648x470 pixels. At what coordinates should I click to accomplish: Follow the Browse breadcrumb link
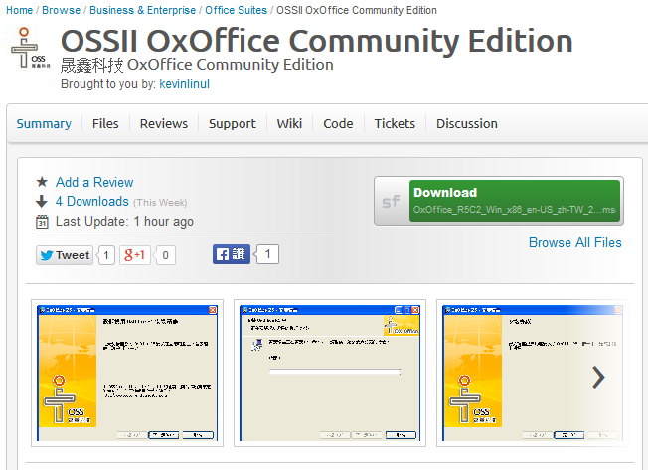(62, 10)
